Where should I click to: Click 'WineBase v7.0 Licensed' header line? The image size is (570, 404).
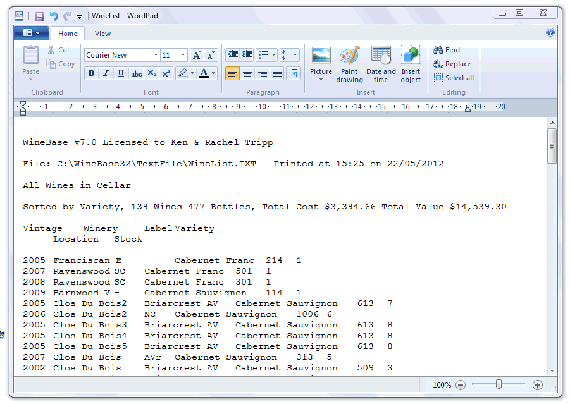click(x=147, y=142)
